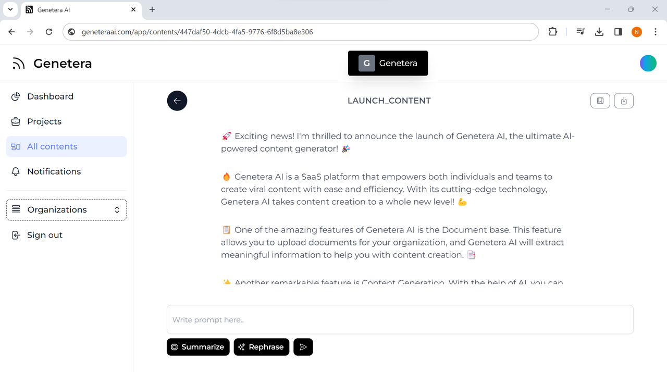Expand the Organizations dropdown
The width and height of the screenshot is (667, 372).
point(66,209)
